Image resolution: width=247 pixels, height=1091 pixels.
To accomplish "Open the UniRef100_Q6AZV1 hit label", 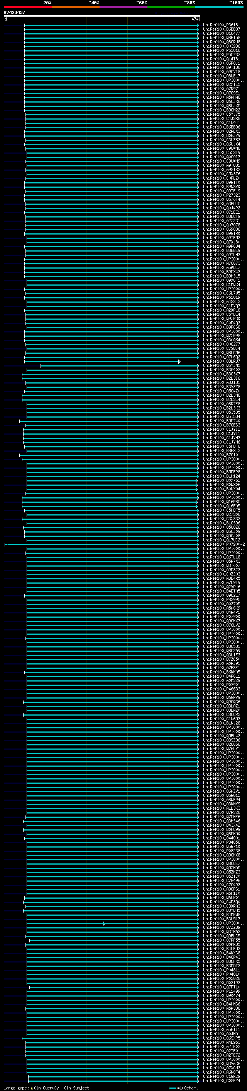I will pos(222,791).
